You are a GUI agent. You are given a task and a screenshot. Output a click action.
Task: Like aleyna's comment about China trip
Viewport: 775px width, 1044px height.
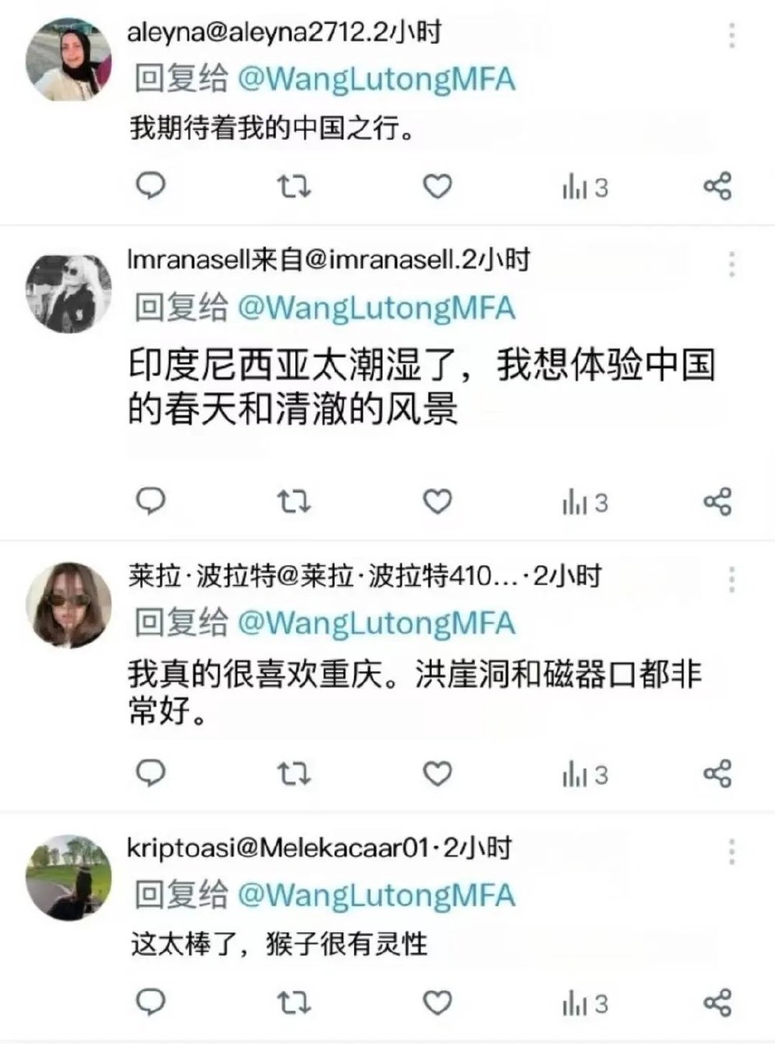click(437, 187)
